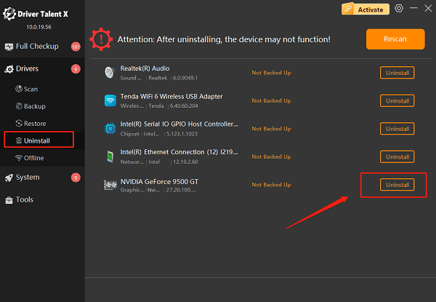Viewport: 436px width, 302px height.
Task: Click the Tools toolbox icon
Action: (x=9, y=200)
